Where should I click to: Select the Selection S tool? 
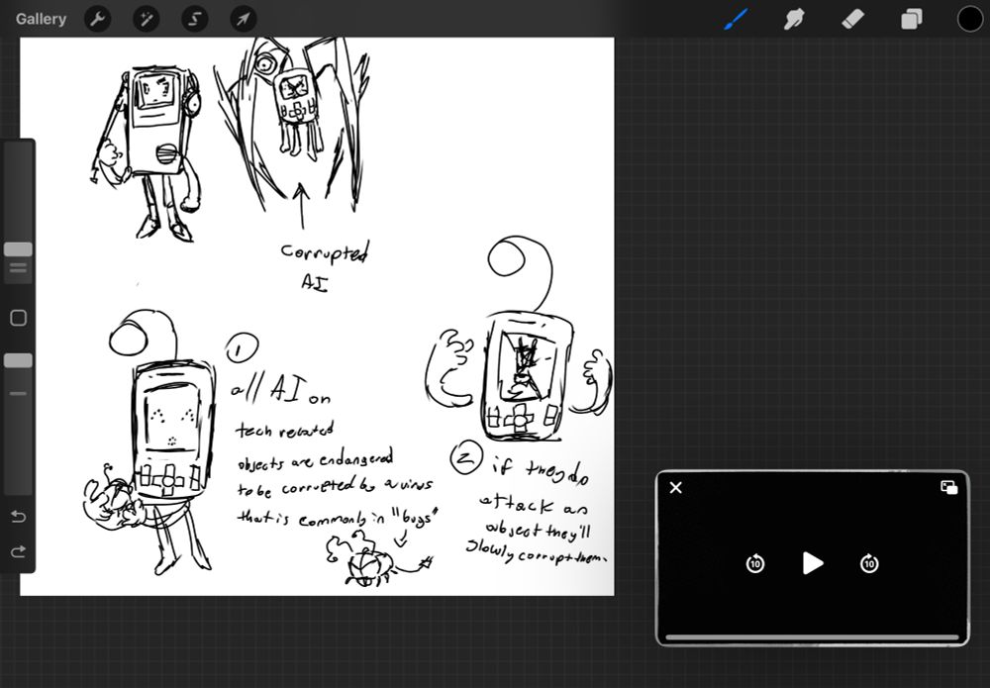tap(194, 19)
